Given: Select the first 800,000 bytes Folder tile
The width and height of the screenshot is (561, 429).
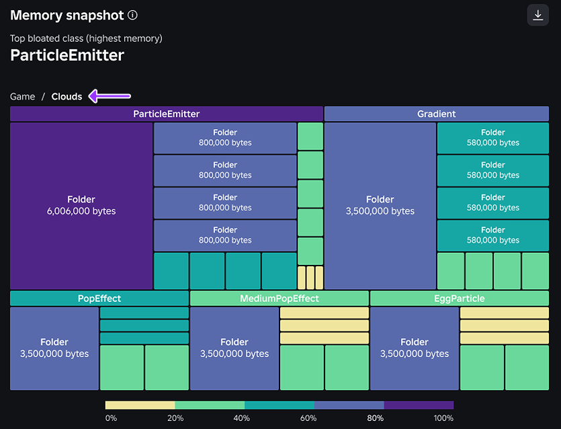Looking at the screenshot, I should (x=225, y=138).
